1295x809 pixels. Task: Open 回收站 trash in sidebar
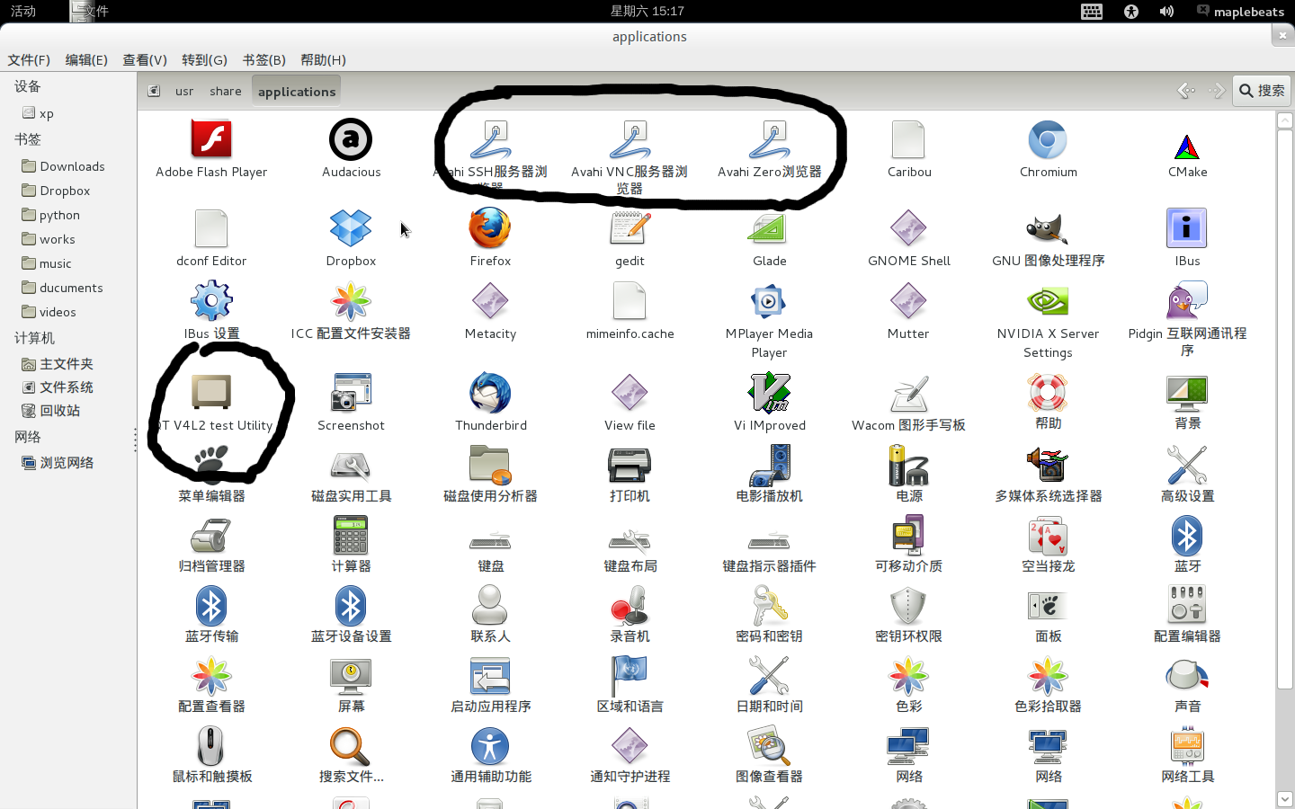pos(59,411)
